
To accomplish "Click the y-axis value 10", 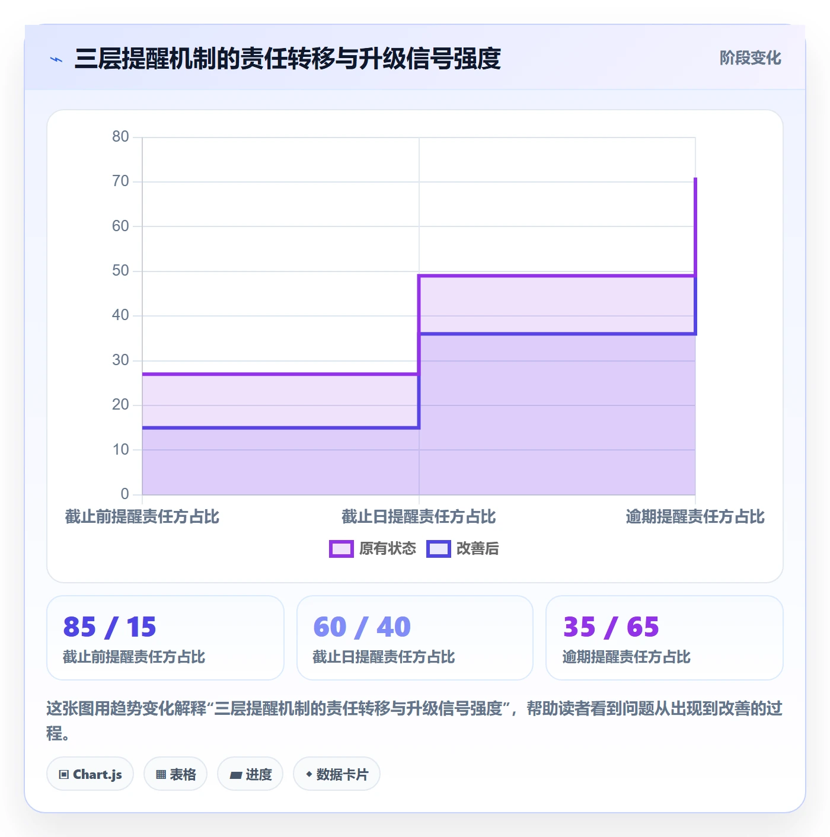I will [120, 450].
